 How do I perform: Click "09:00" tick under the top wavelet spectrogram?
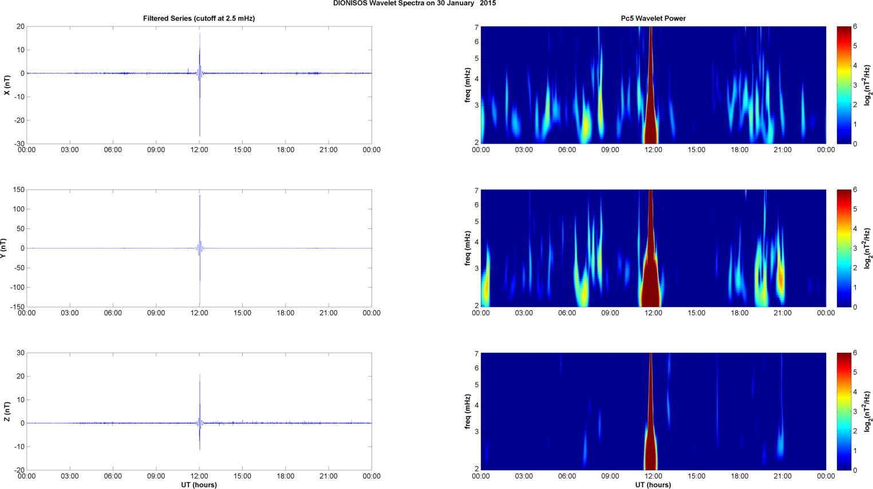(610, 149)
